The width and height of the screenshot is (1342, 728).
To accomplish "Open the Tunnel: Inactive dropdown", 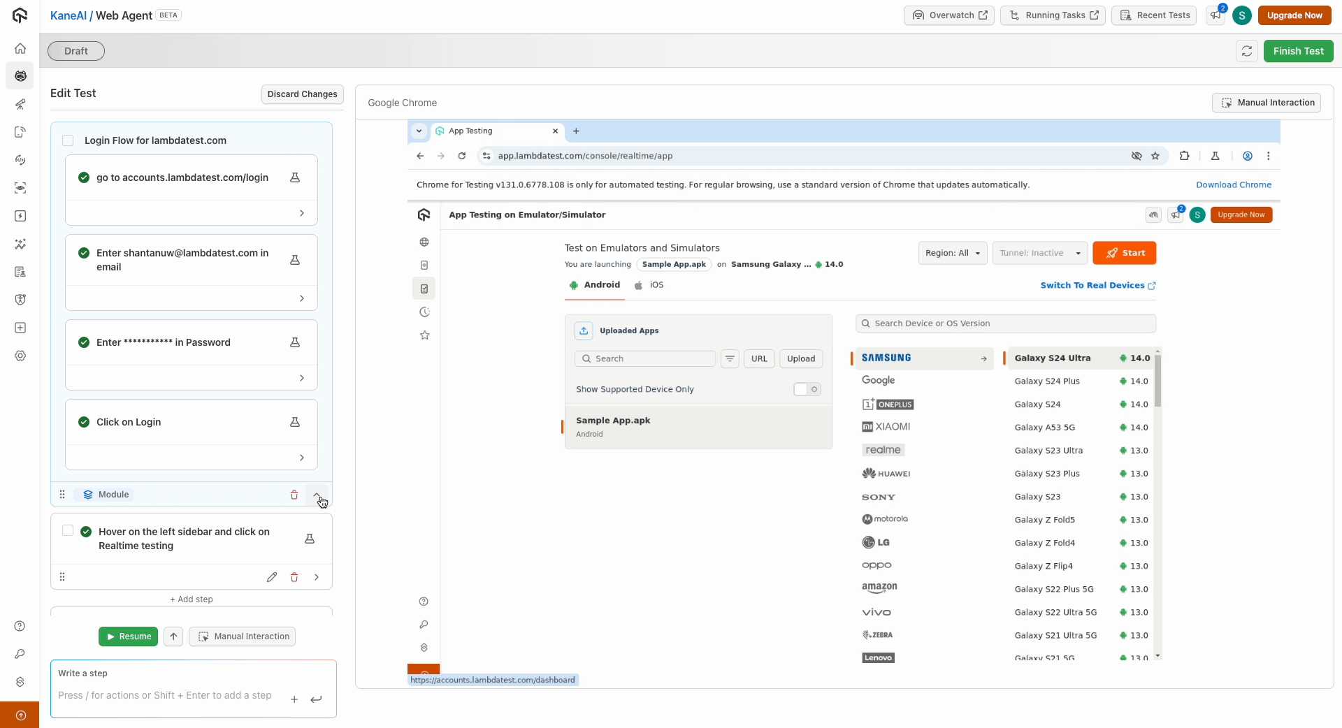I will point(1040,253).
